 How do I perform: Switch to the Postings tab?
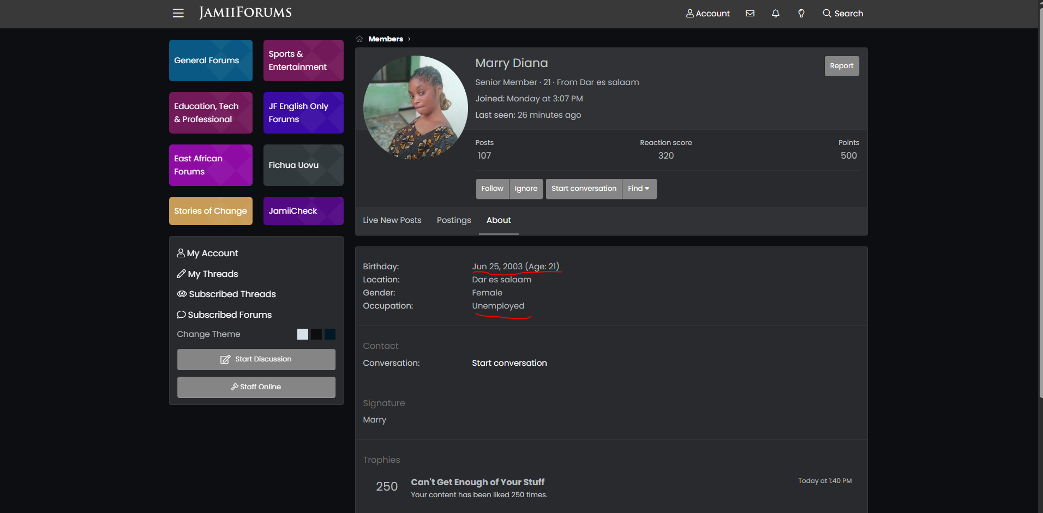tap(454, 220)
